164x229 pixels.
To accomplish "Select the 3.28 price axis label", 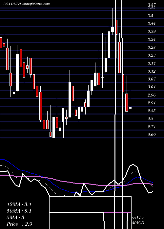I will point(152,47).
